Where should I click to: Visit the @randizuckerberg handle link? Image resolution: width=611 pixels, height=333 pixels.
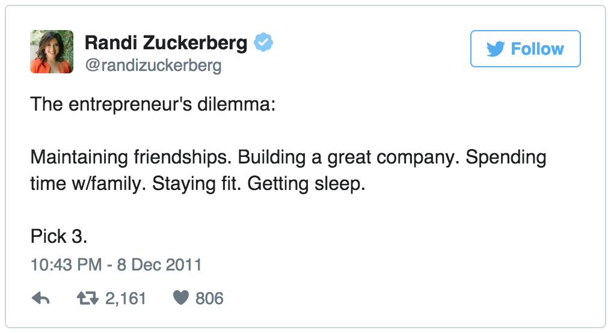click(x=153, y=66)
